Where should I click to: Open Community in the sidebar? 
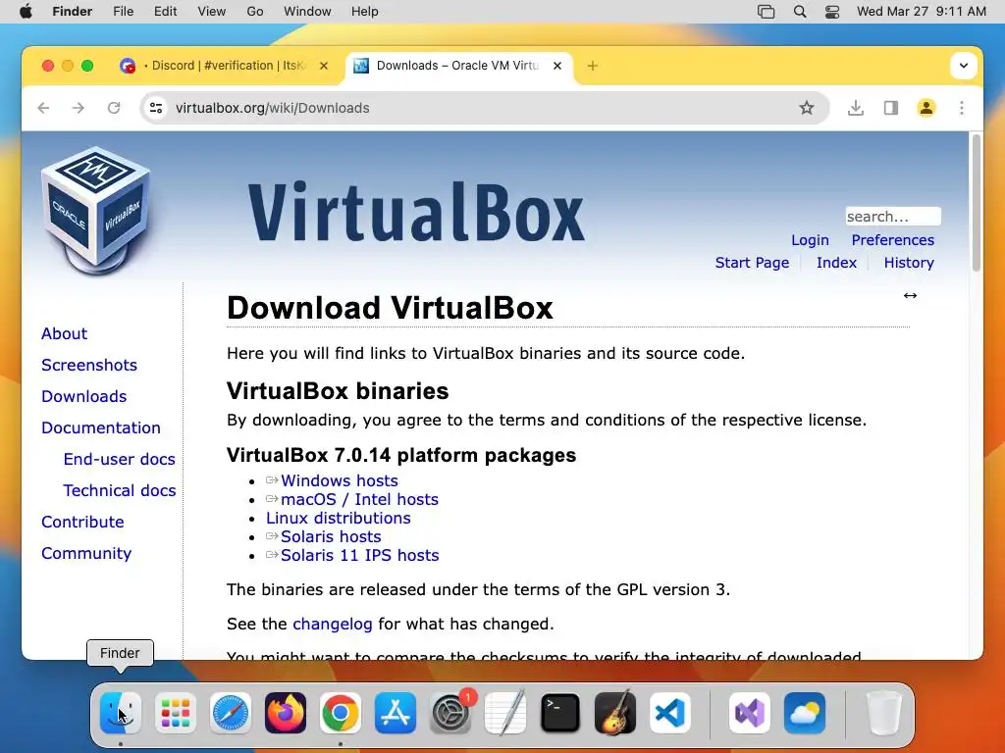[x=86, y=553]
